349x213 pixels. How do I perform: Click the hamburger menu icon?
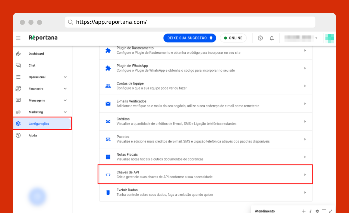(x=18, y=38)
